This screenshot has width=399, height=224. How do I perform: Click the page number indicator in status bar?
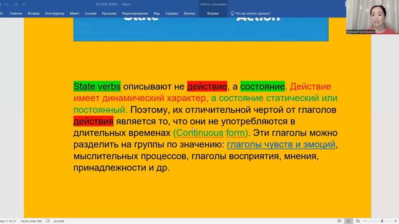pyautogui.click(x=8, y=222)
